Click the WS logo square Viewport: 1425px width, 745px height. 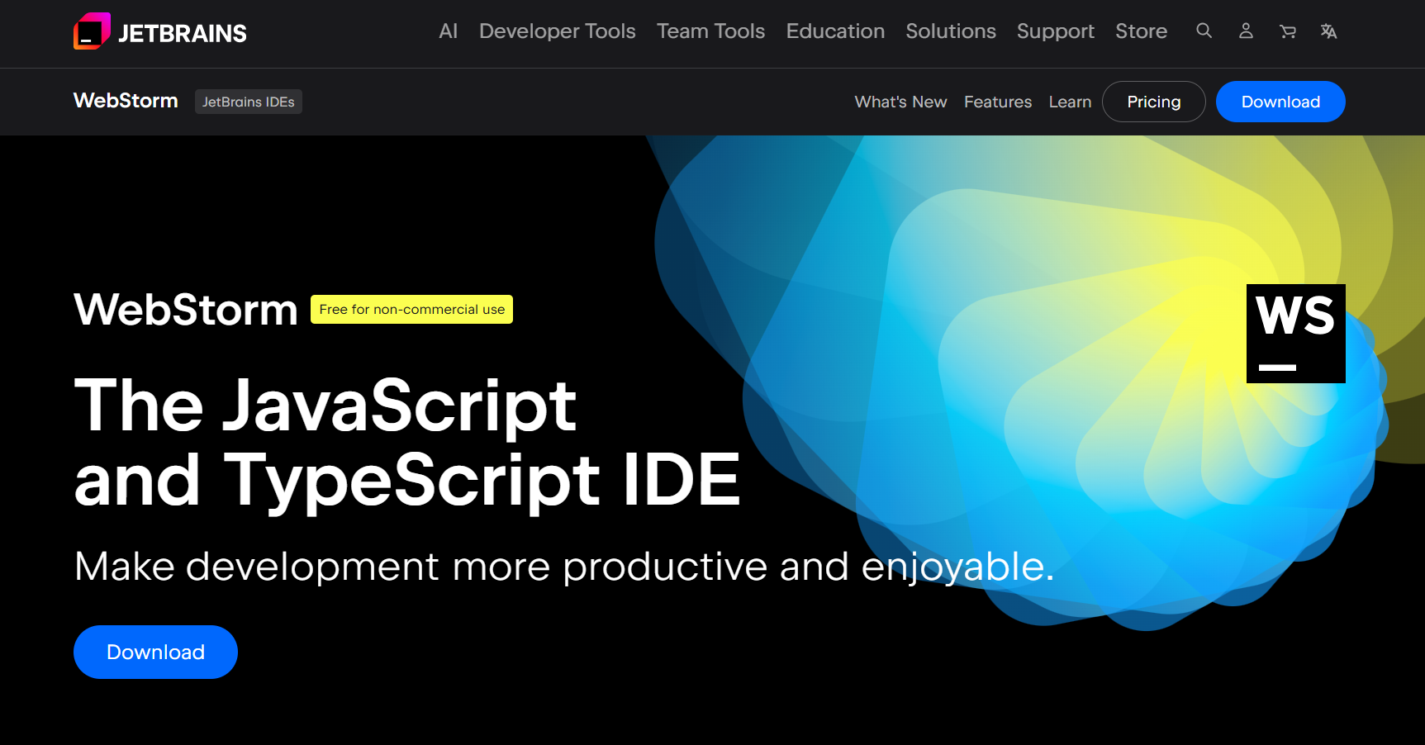tap(1295, 333)
